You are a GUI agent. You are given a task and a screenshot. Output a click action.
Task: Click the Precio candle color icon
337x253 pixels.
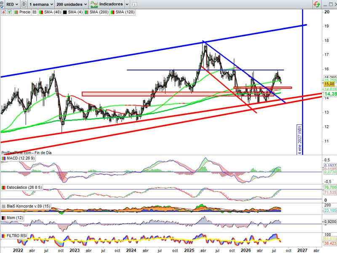tap(16, 12)
